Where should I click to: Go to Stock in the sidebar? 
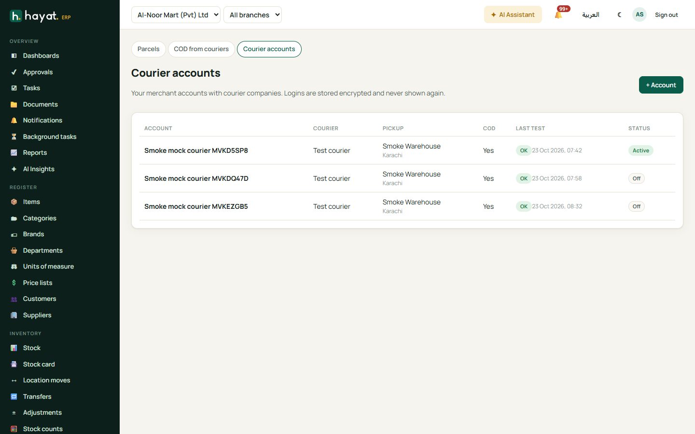click(x=32, y=348)
